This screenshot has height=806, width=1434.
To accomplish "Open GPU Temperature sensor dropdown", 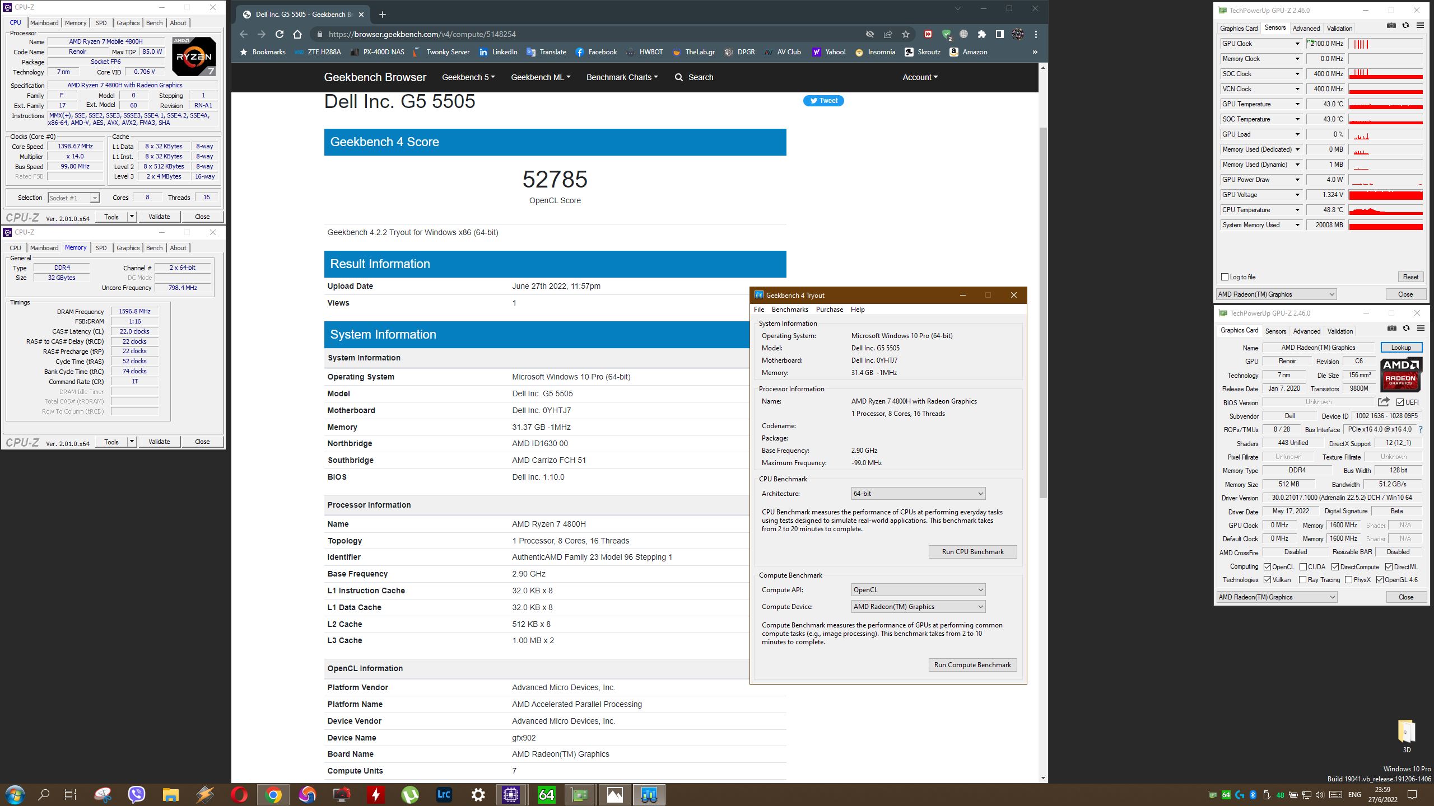I will click(x=1297, y=104).
